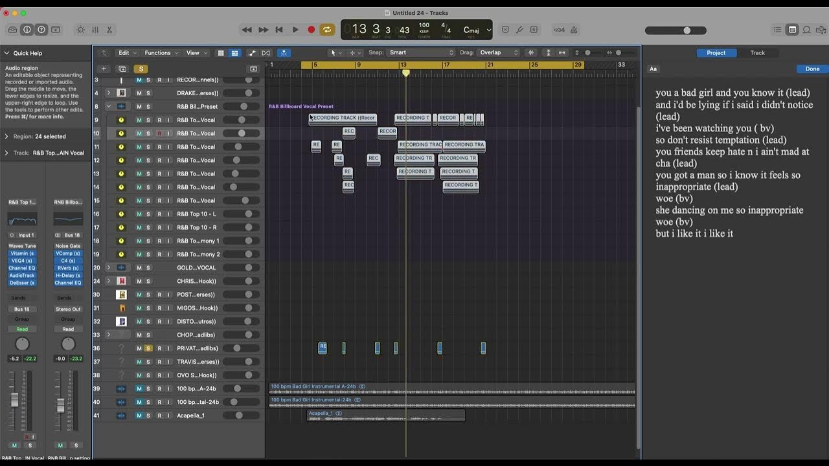
Task: Click the Replace mode button
Action: [x=505, y=30]
